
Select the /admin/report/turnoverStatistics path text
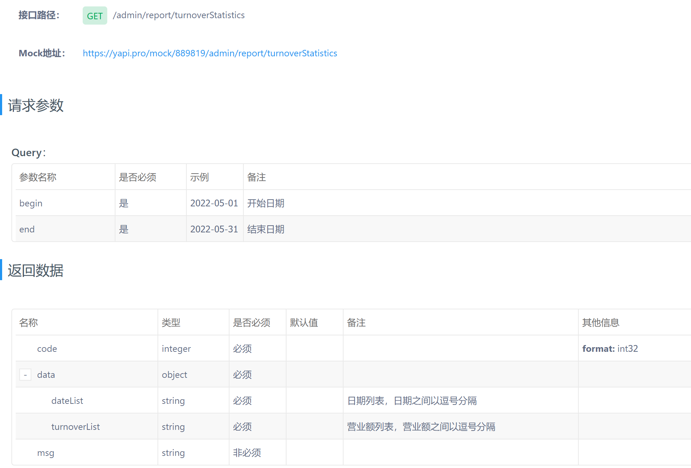[179, 15]
